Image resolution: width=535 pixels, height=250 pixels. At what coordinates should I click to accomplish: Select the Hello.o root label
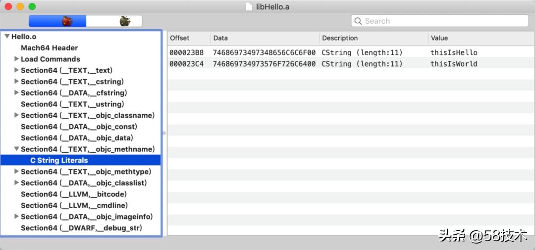24,37
